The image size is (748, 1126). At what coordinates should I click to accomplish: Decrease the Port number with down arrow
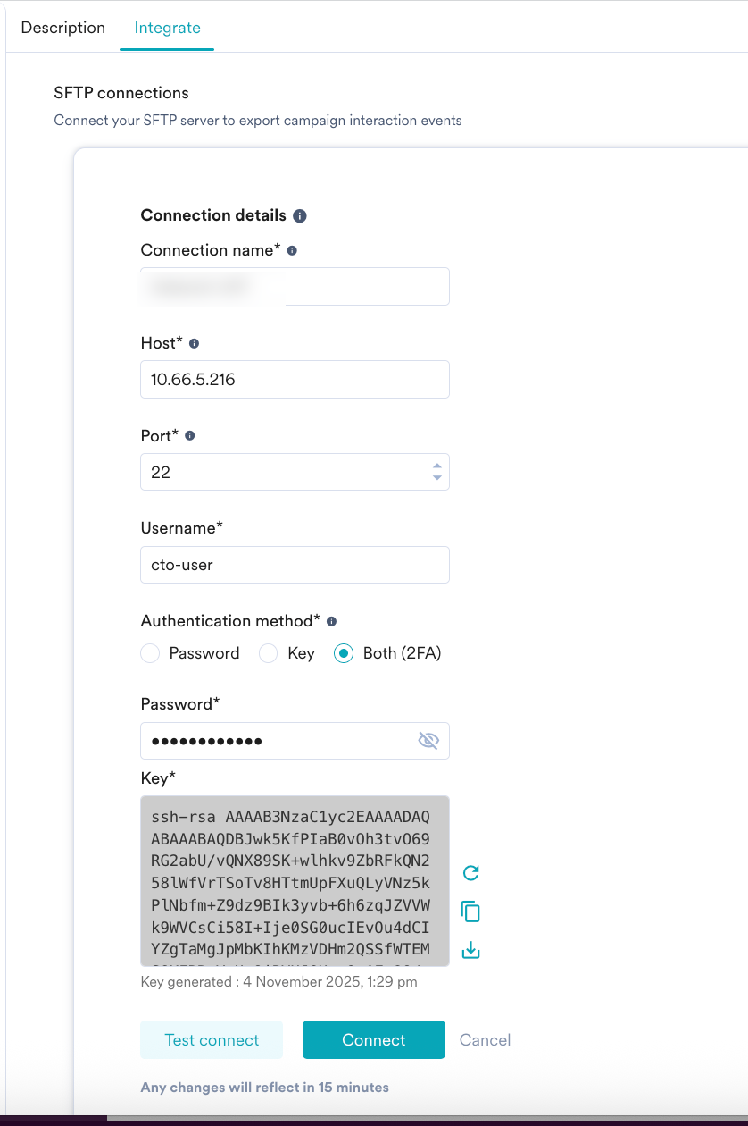436,478
